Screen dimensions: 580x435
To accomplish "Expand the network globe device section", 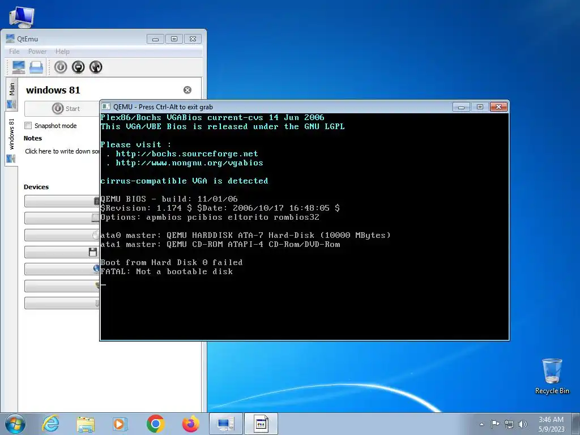I will coord(62,269).
